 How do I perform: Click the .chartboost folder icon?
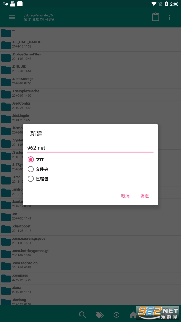[6, 229]
